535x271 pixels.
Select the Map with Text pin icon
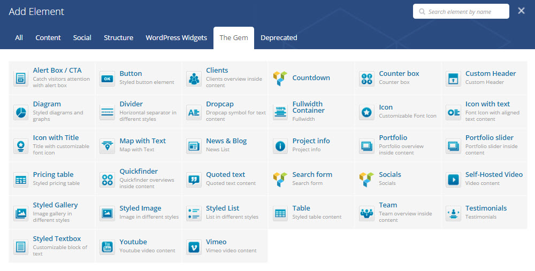click(x=107, y=146)
